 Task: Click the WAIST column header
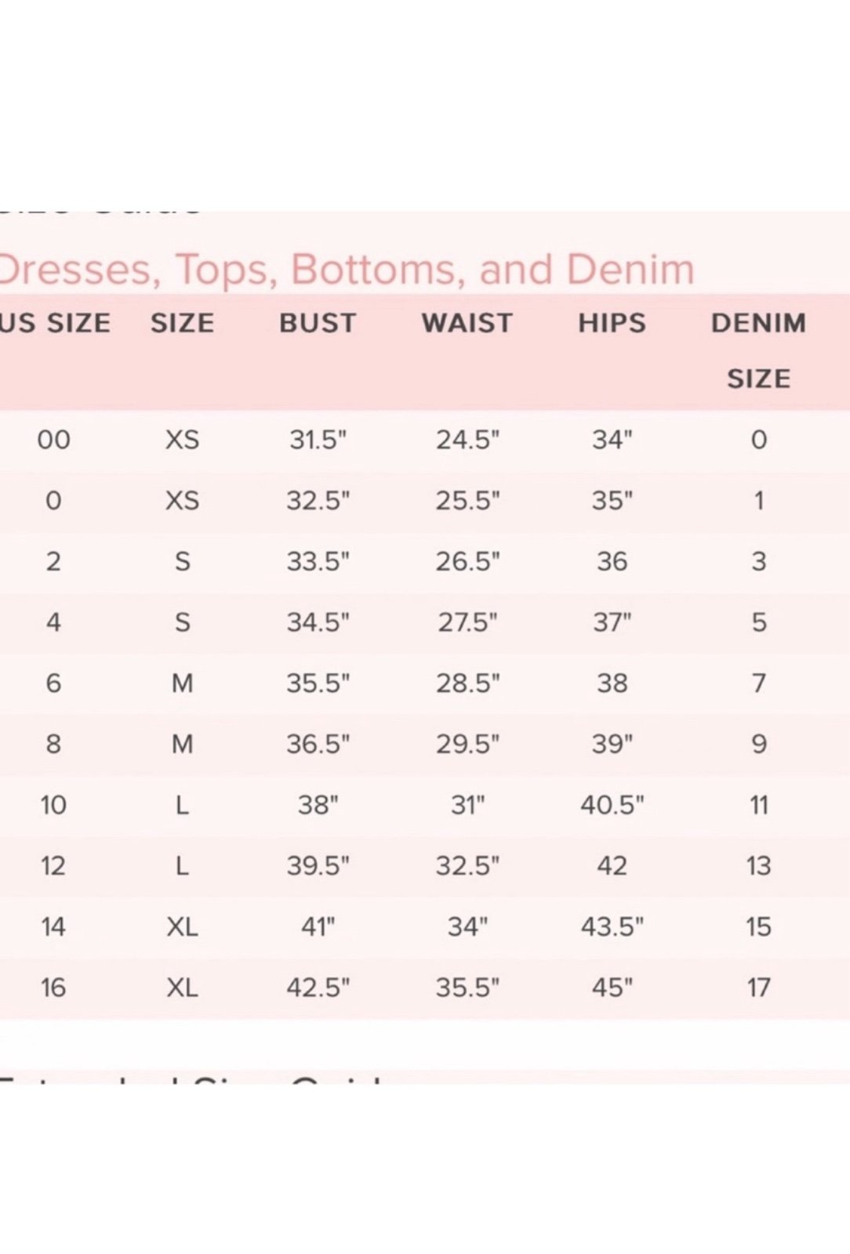pos(467,323)
